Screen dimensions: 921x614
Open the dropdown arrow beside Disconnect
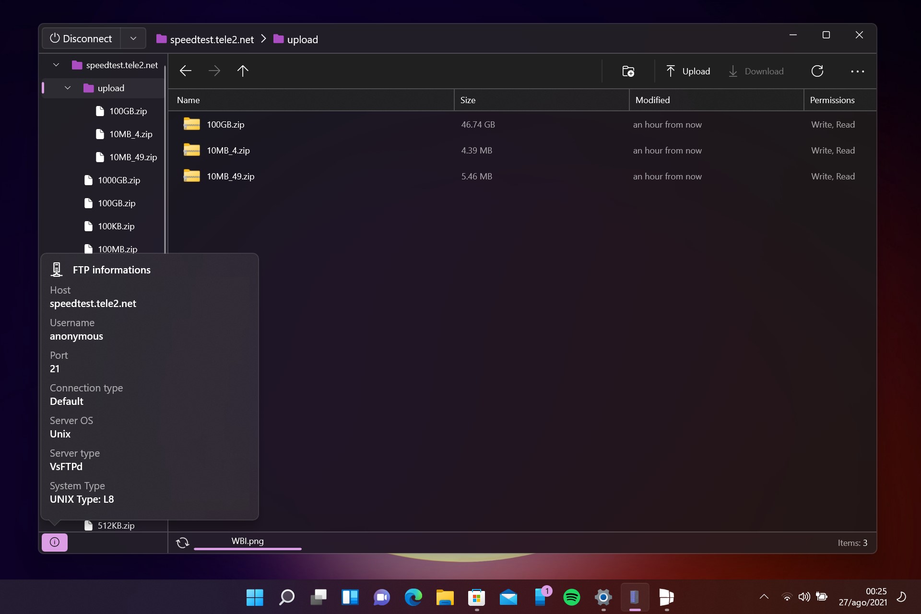pos(133,38)
